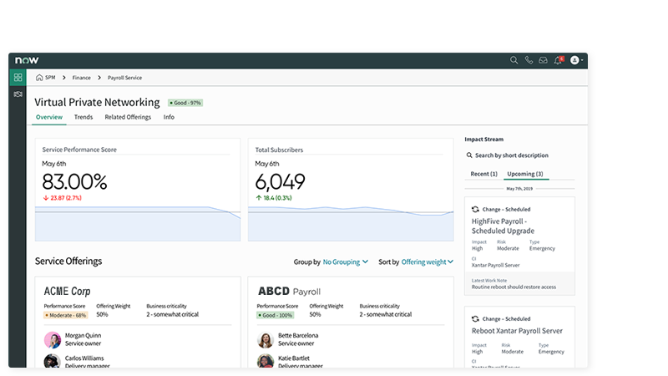The height and width of the screenshot is (376, 668).
Task: Click the second sidebar icon below grid
Action: click(18, 94)
